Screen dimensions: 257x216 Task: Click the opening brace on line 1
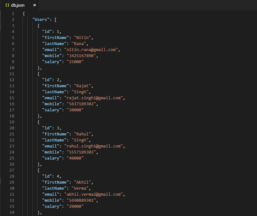coord(23,13)
